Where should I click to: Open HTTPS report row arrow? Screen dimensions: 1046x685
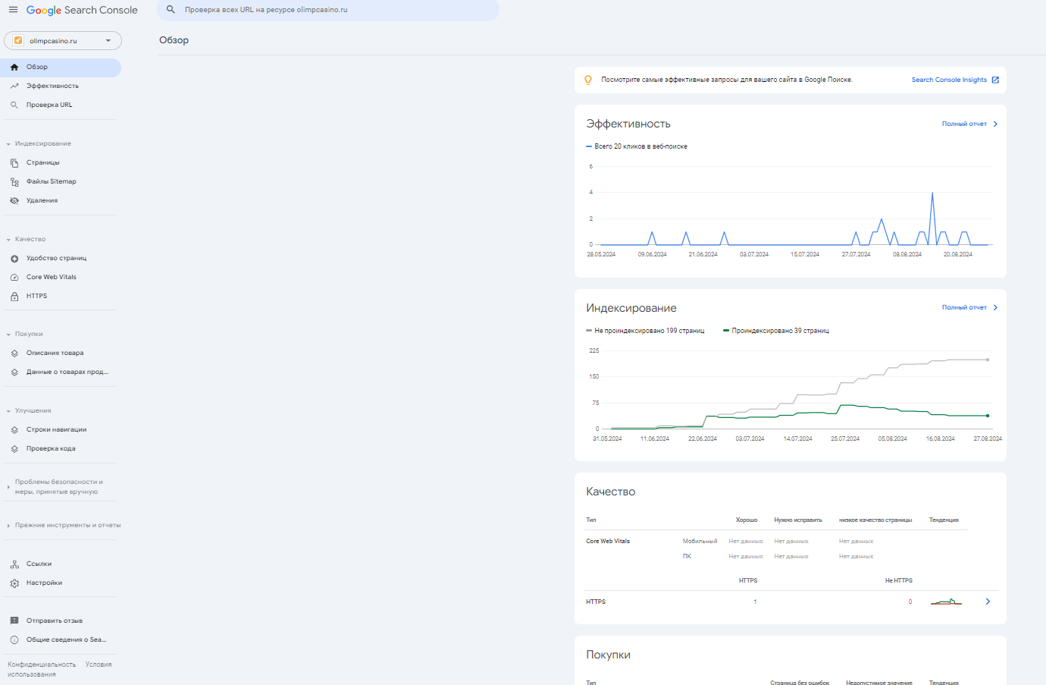(988, 602)
